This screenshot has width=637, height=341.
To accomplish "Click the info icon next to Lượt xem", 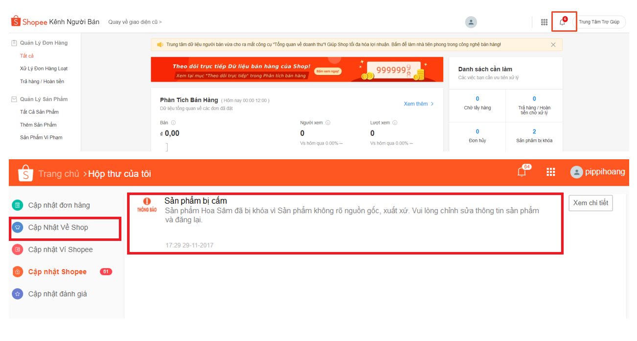I will [395, 123].
